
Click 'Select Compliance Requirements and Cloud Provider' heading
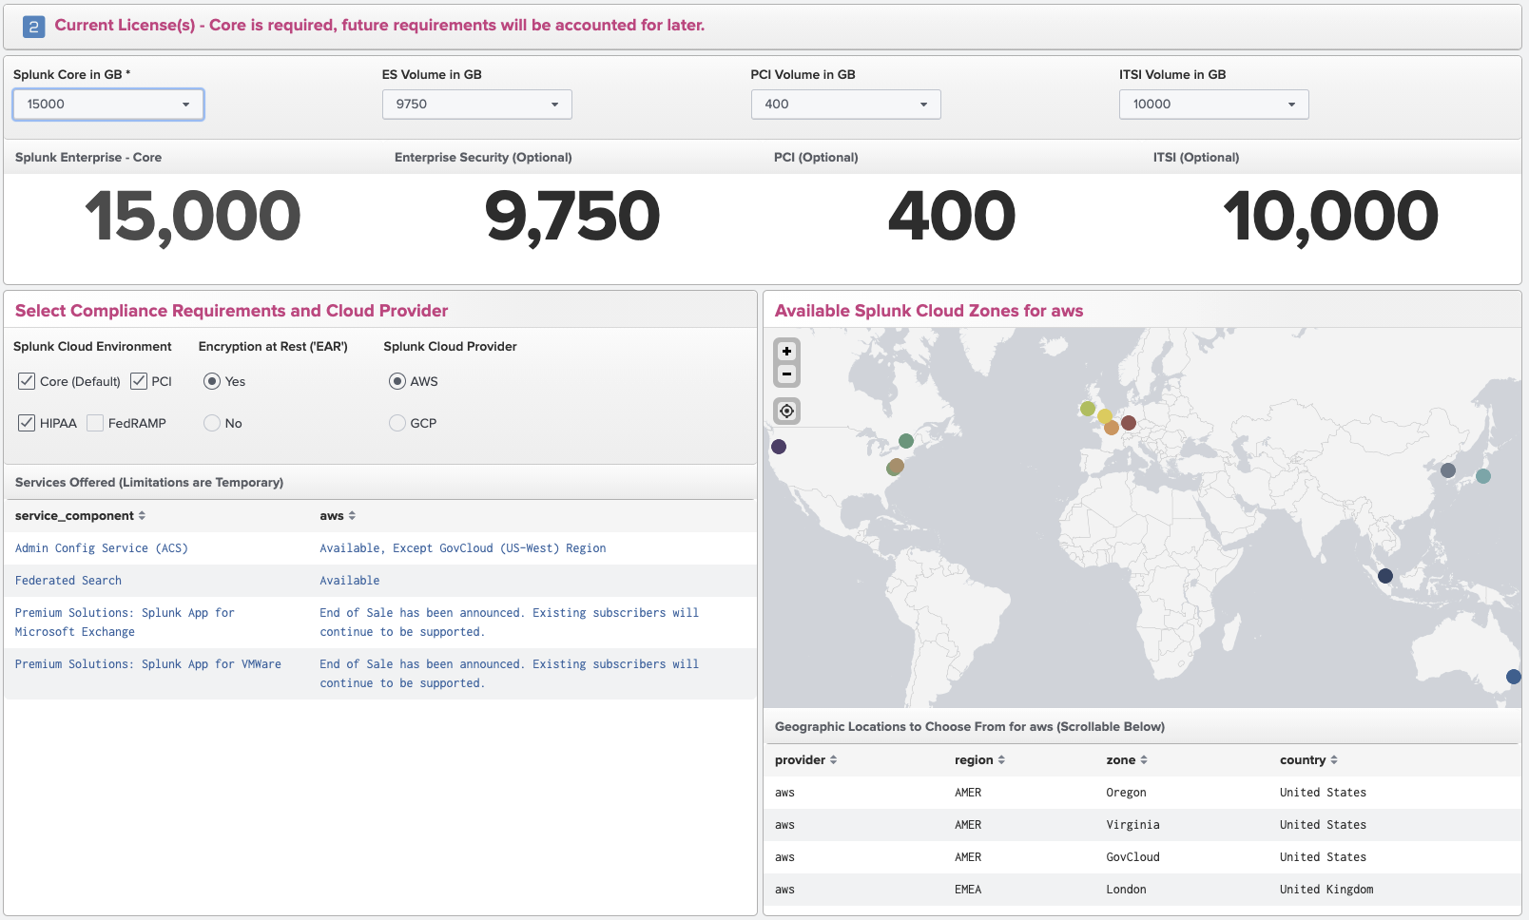(232, 311)
